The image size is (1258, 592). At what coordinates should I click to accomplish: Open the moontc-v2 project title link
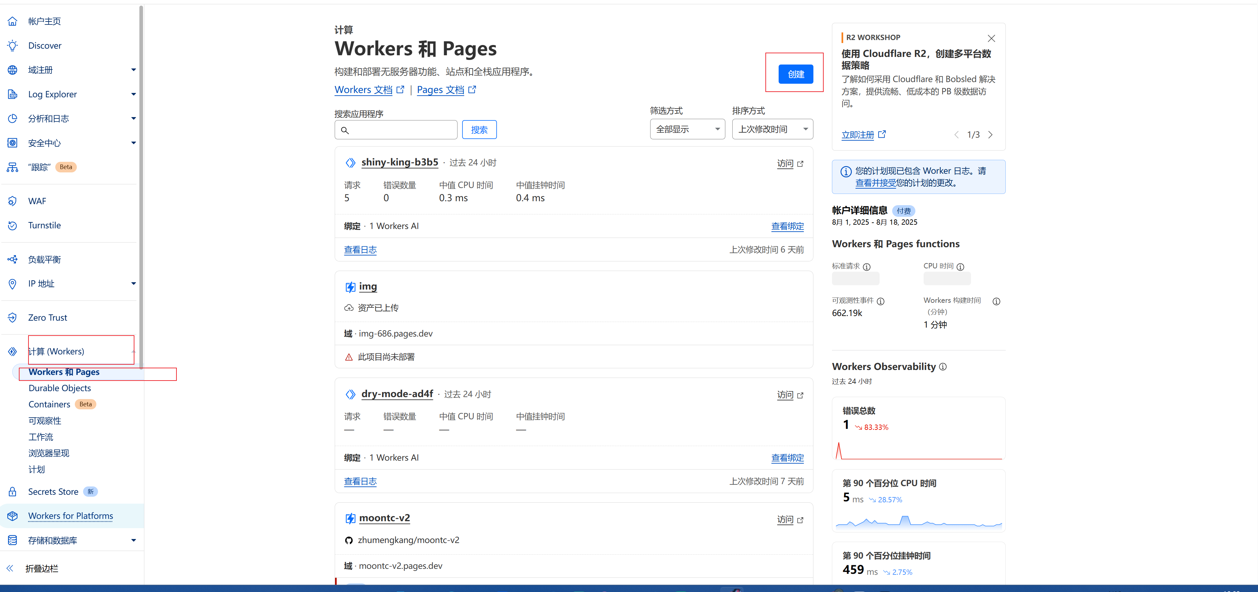pyautogui.click(x=384, y=518)
